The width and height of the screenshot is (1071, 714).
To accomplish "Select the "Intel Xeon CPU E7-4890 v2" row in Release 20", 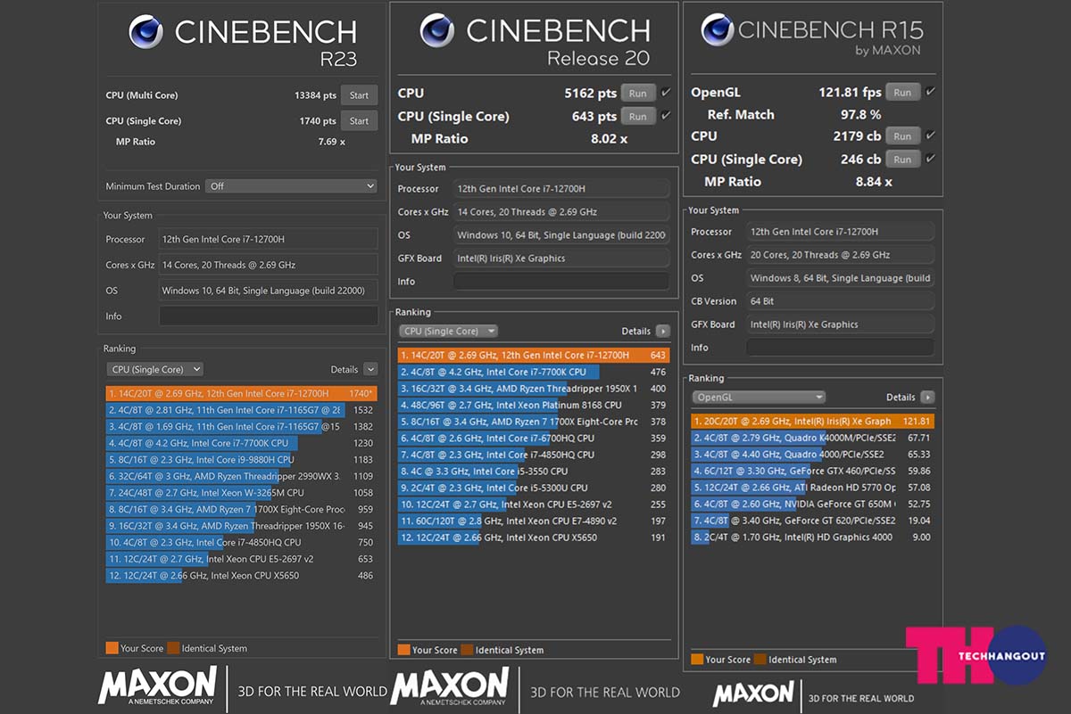I will pos(534,521).
